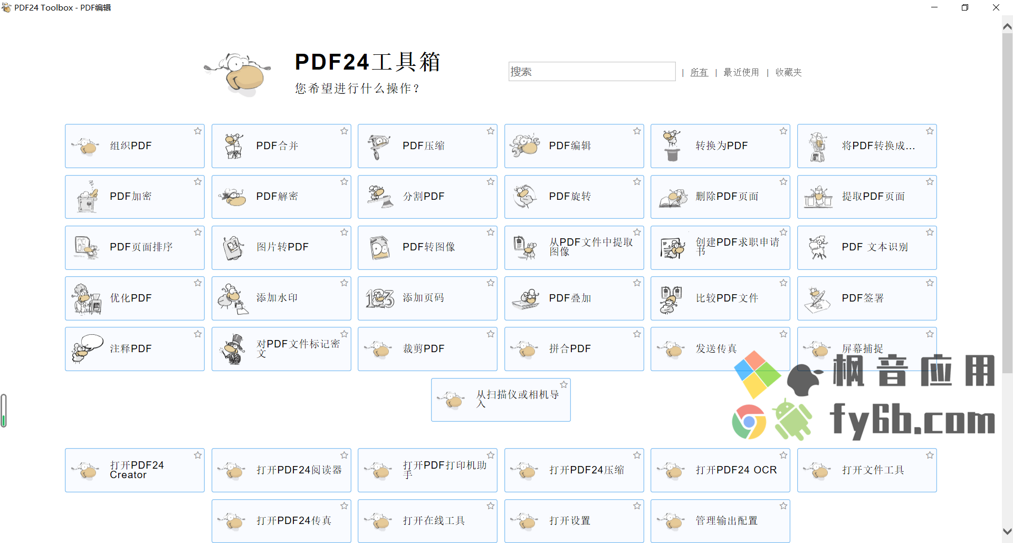
Task: Click the 从PDF文件中提取图像 icon
Action: click(x=525, y=247)
